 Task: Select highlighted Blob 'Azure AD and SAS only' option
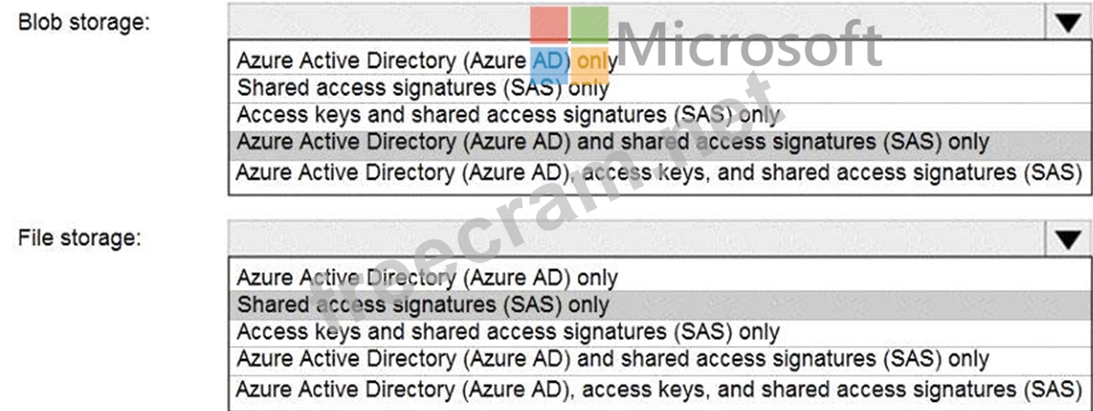click(612, 143)
